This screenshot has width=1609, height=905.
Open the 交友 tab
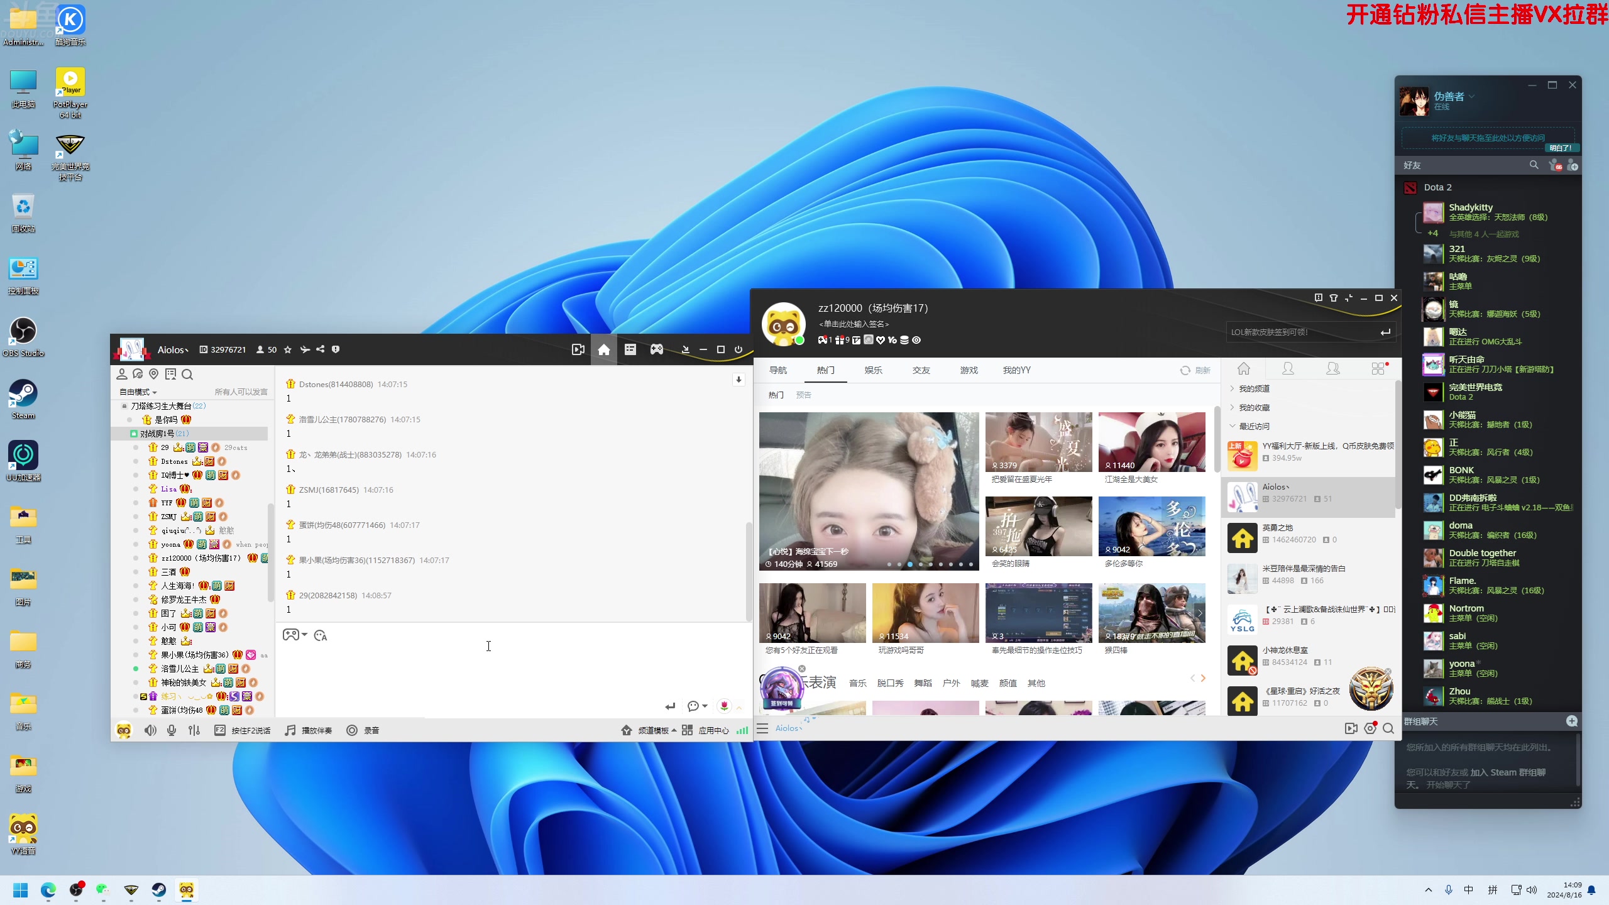[x=921, y=370]
